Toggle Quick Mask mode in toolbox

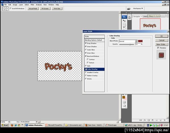pyautogui.click(x=124, y=102)
